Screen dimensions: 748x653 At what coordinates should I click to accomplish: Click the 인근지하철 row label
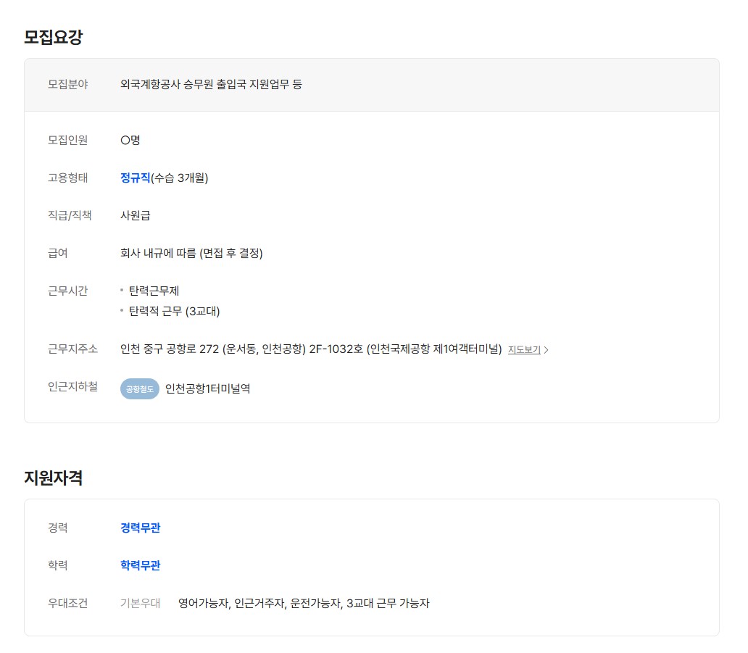[72, 387]
